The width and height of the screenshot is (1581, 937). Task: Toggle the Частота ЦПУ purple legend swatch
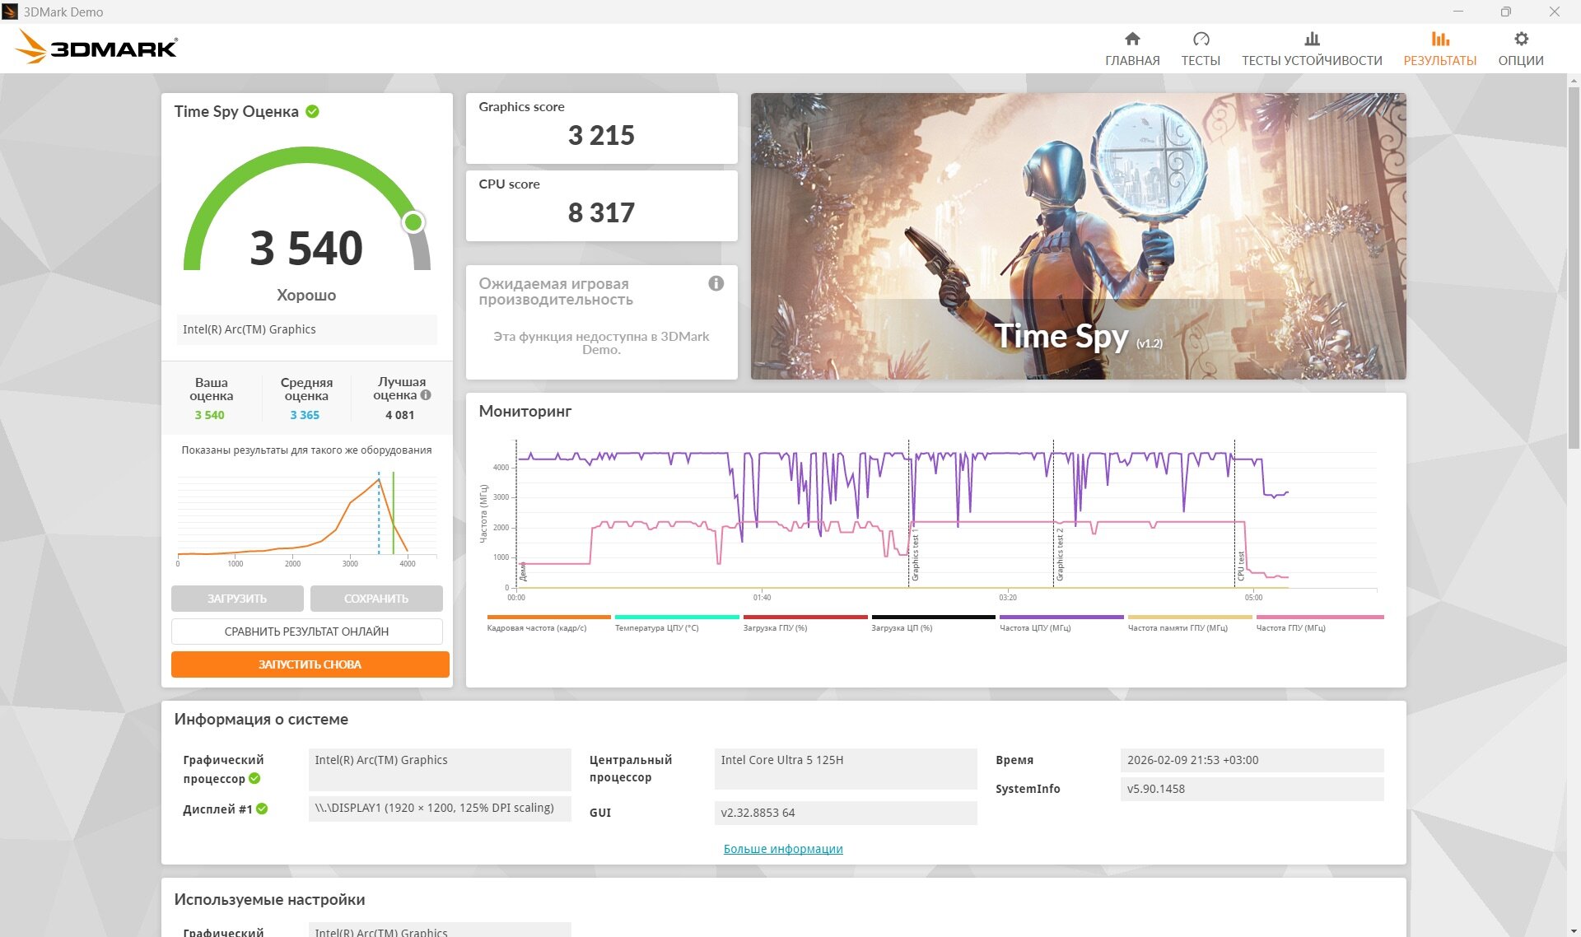click(x=1061, y=617)
